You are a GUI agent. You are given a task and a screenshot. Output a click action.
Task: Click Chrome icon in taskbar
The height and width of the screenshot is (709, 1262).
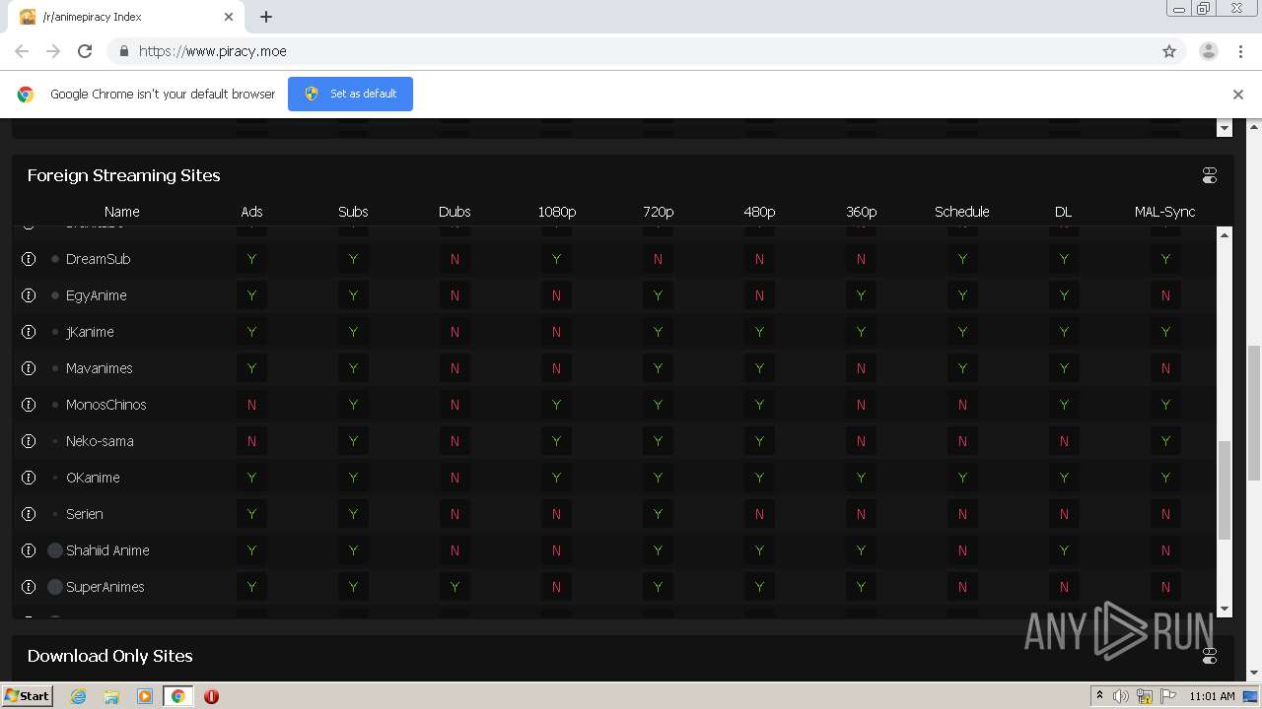(x=177, y=696)
